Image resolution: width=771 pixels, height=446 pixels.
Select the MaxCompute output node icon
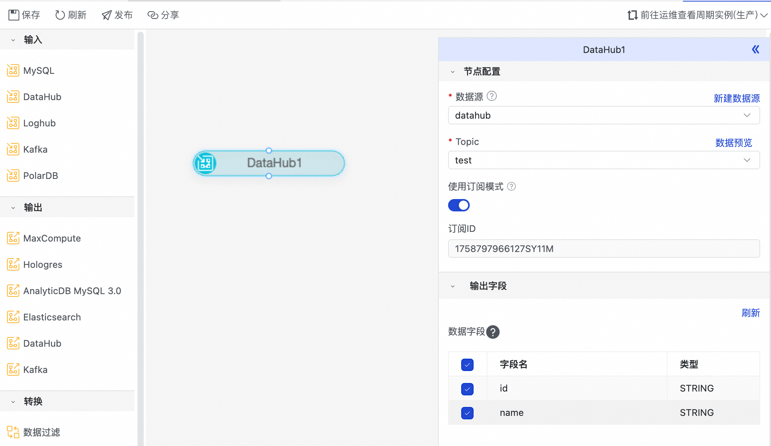(13, 238)
